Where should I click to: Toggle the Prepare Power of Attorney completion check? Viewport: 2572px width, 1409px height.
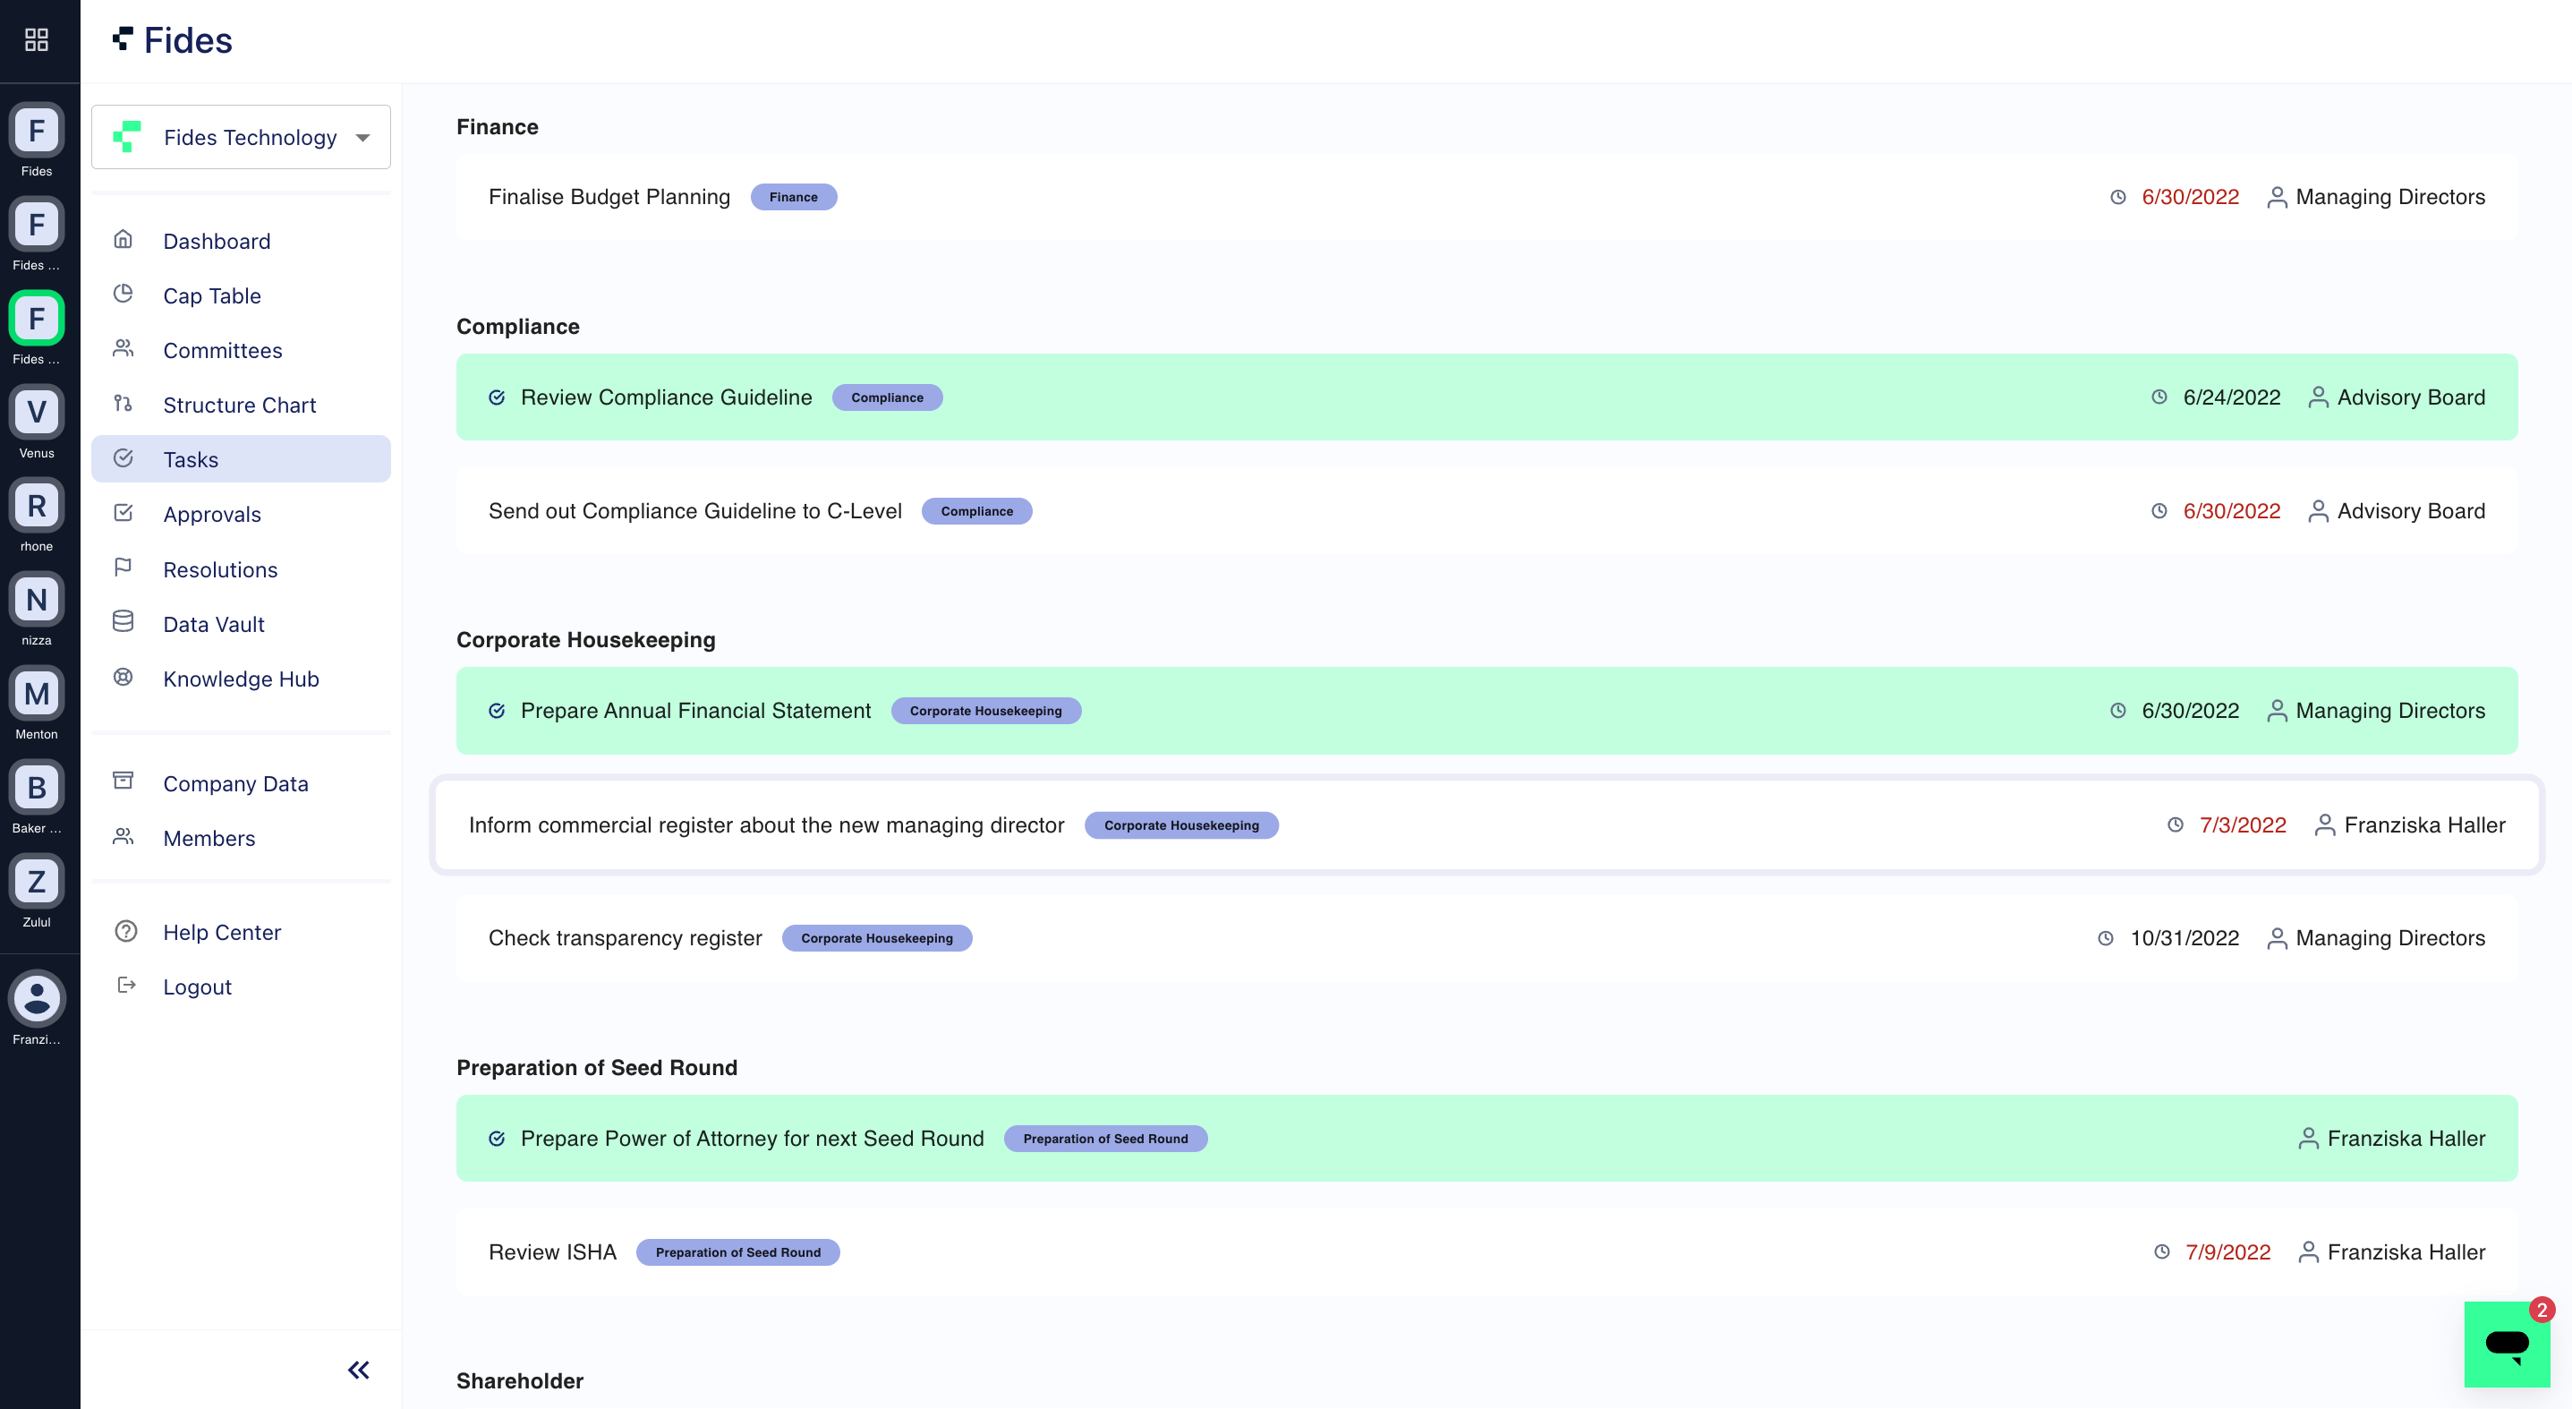pos(496,1139)
